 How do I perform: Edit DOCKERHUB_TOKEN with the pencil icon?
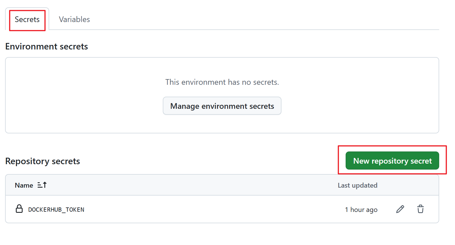(400, 209)
